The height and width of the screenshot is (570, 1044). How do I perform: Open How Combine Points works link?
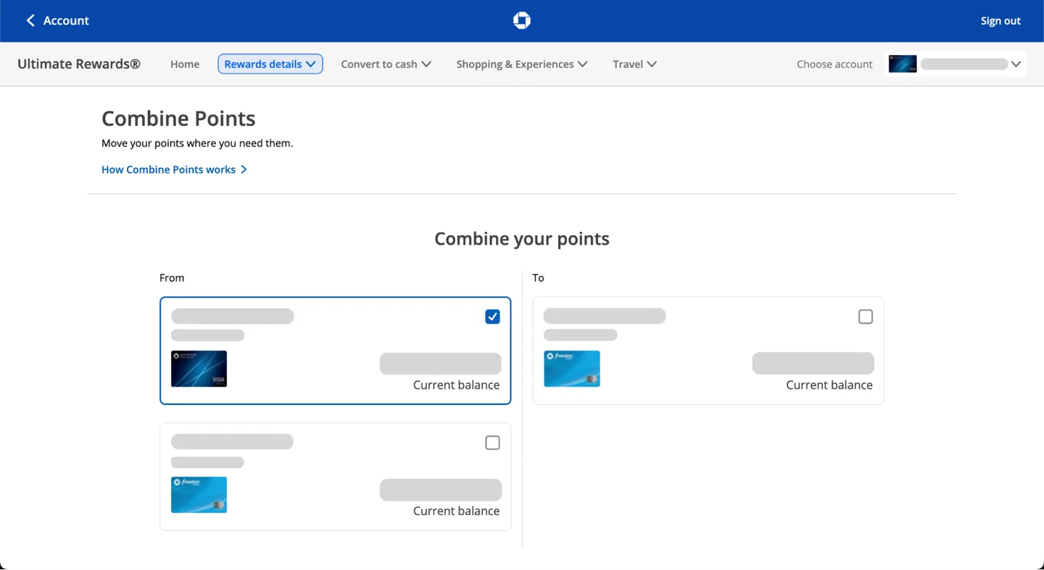(168, 169)
